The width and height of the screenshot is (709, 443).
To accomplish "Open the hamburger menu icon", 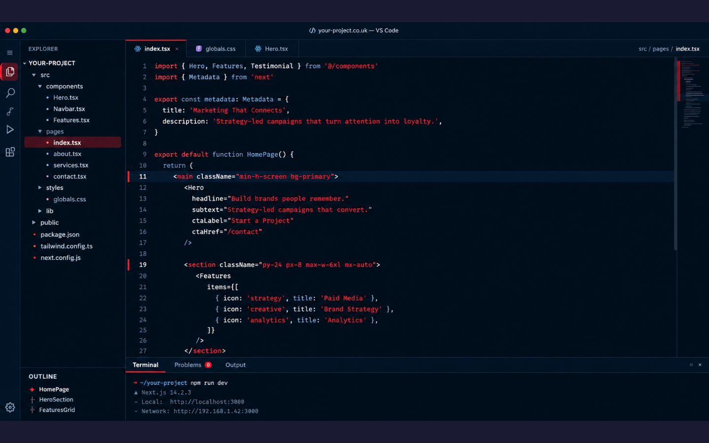I will tap(10, 53).
